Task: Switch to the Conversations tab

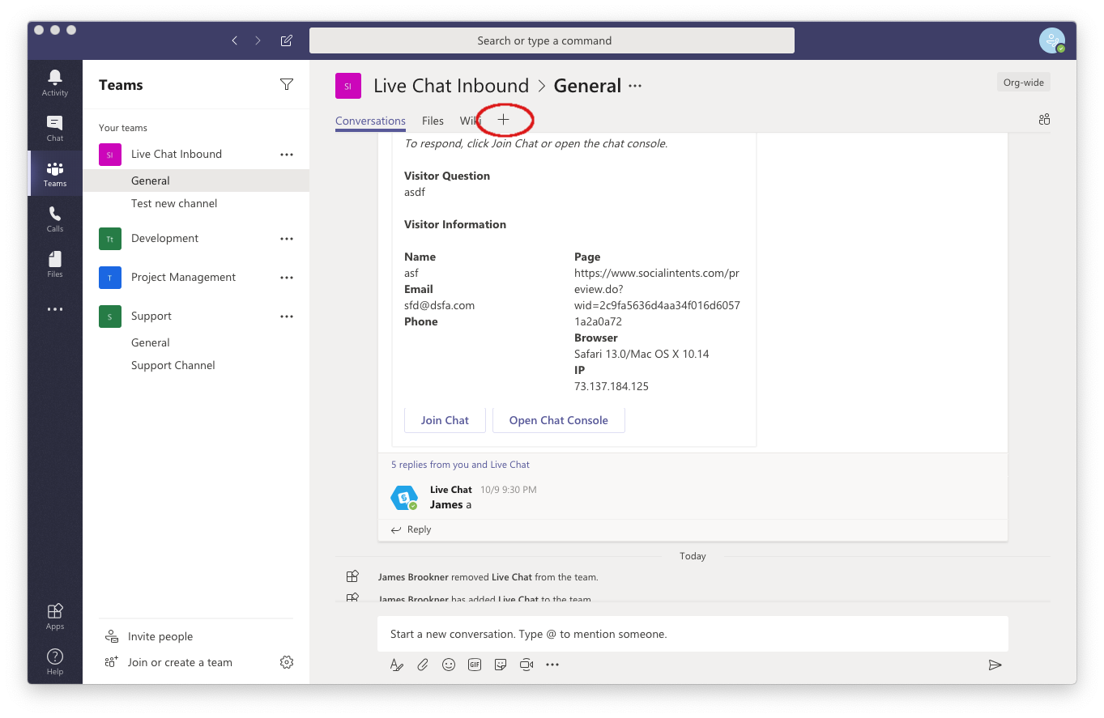Action: click(x=370, y=121)
